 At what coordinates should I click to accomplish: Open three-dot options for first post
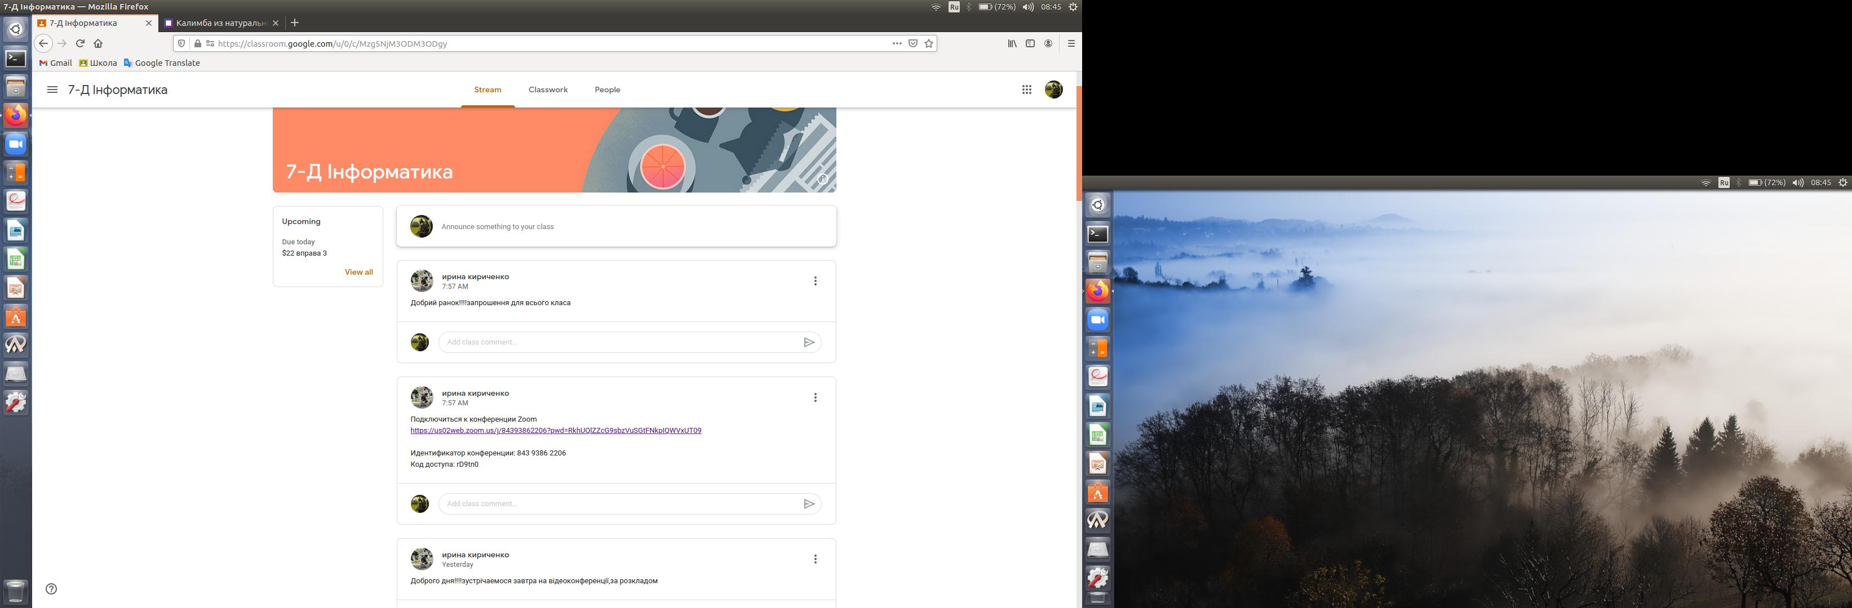[816, 281]
